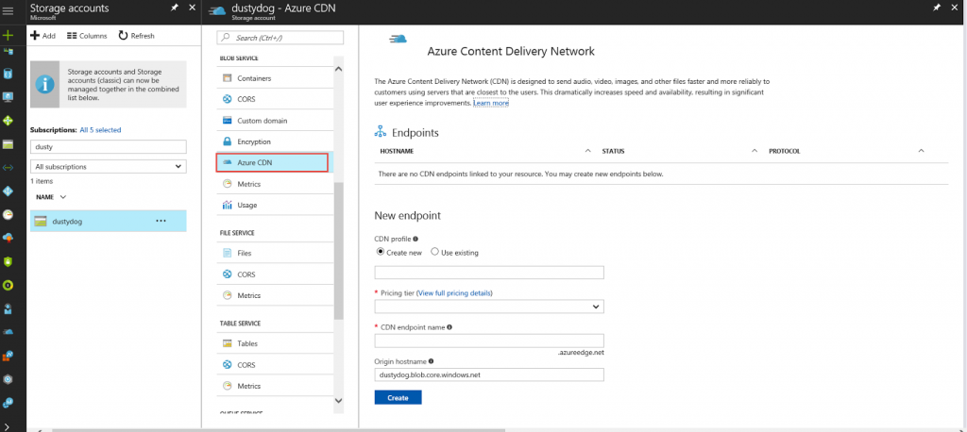Open the All subscriptions dropdown
The height and width of the screenshot is (432, 967).
pyautogui.click(x=108, y=166)
